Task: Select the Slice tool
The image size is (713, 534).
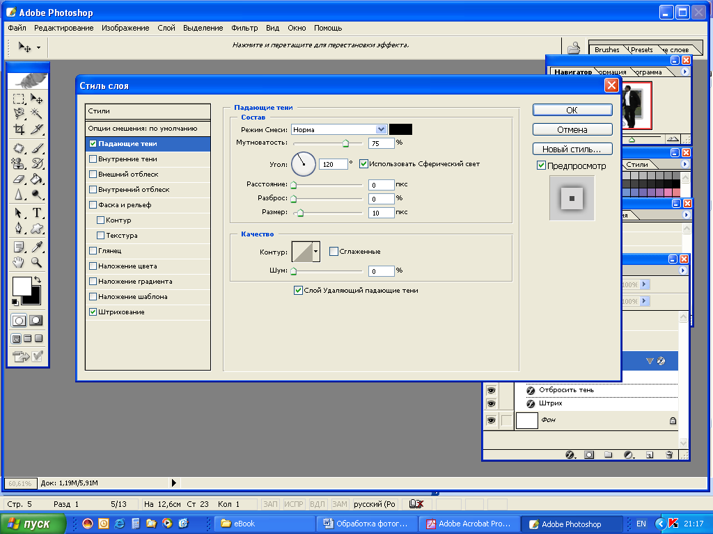Action: (37, 129)
